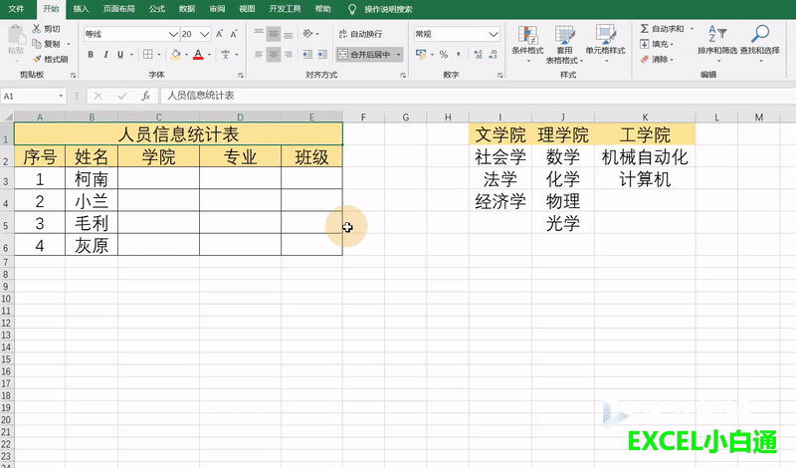
Task: Click the increase indent icon
Action: 322,54
